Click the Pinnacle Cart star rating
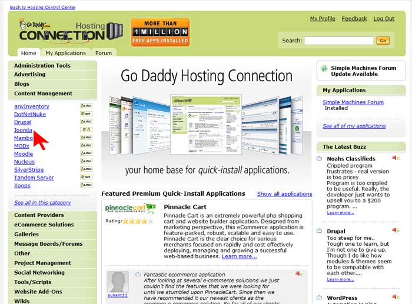Viewport: 412px width, 304px height. click(x=138, y=221)
